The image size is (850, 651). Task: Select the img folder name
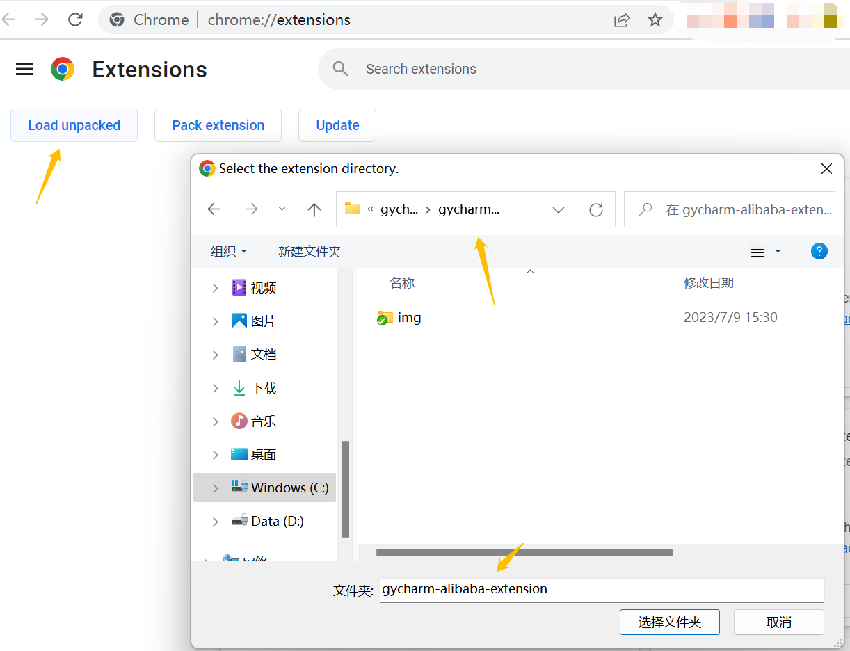(410, 318)
